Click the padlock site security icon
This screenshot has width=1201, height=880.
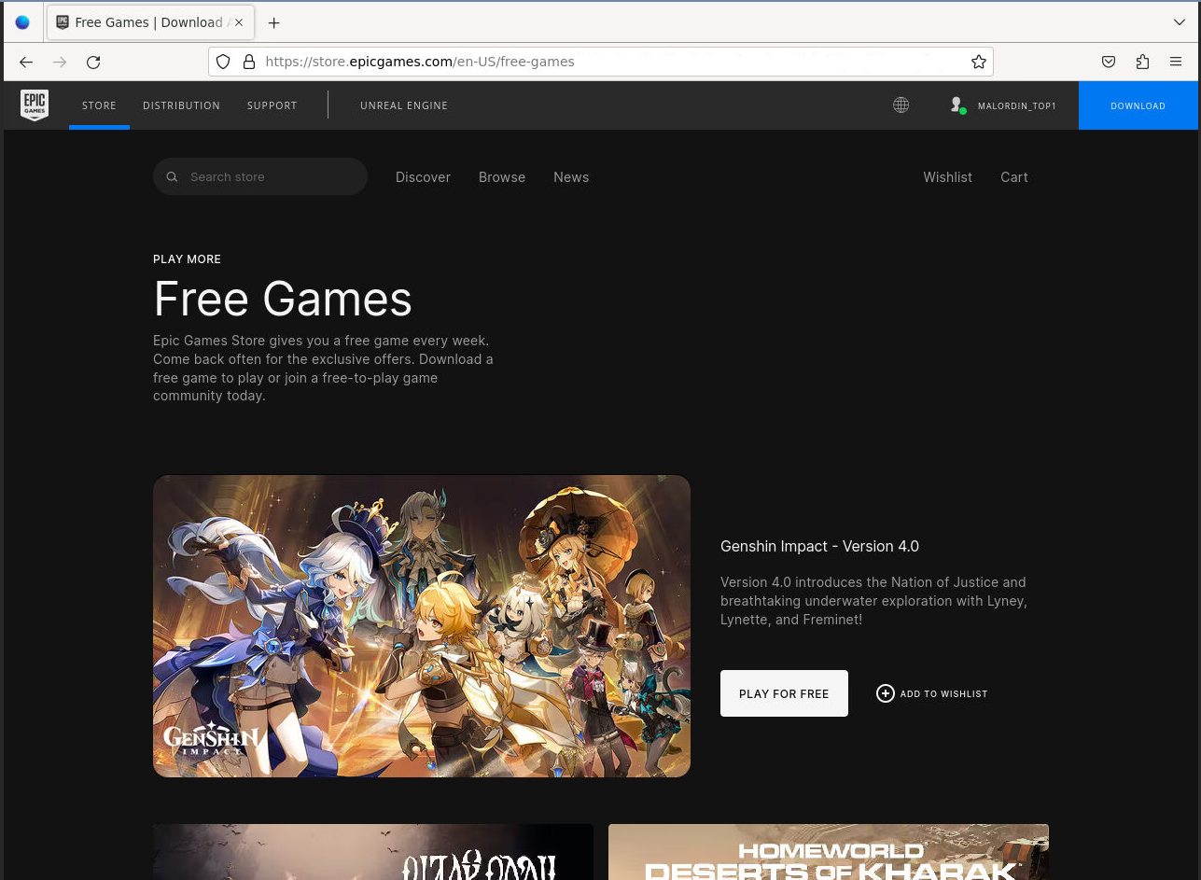point(248,62)
